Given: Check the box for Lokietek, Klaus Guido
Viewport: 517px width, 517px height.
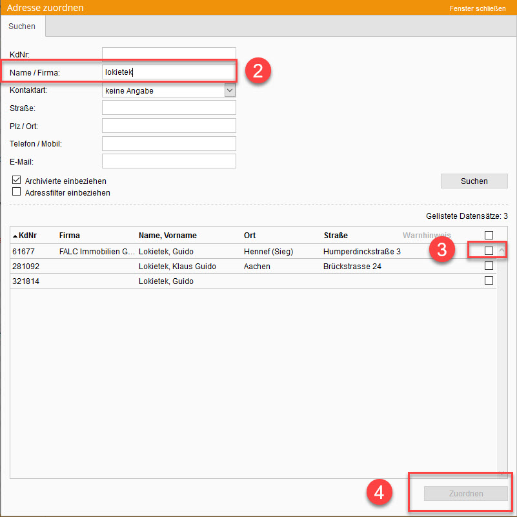Looking at the screenshot, I should [x=489, y=266].
